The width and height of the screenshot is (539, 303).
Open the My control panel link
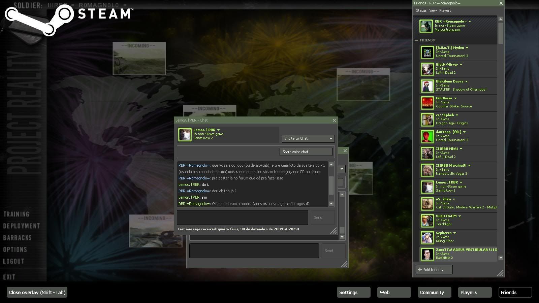click(x=447, y=30)
